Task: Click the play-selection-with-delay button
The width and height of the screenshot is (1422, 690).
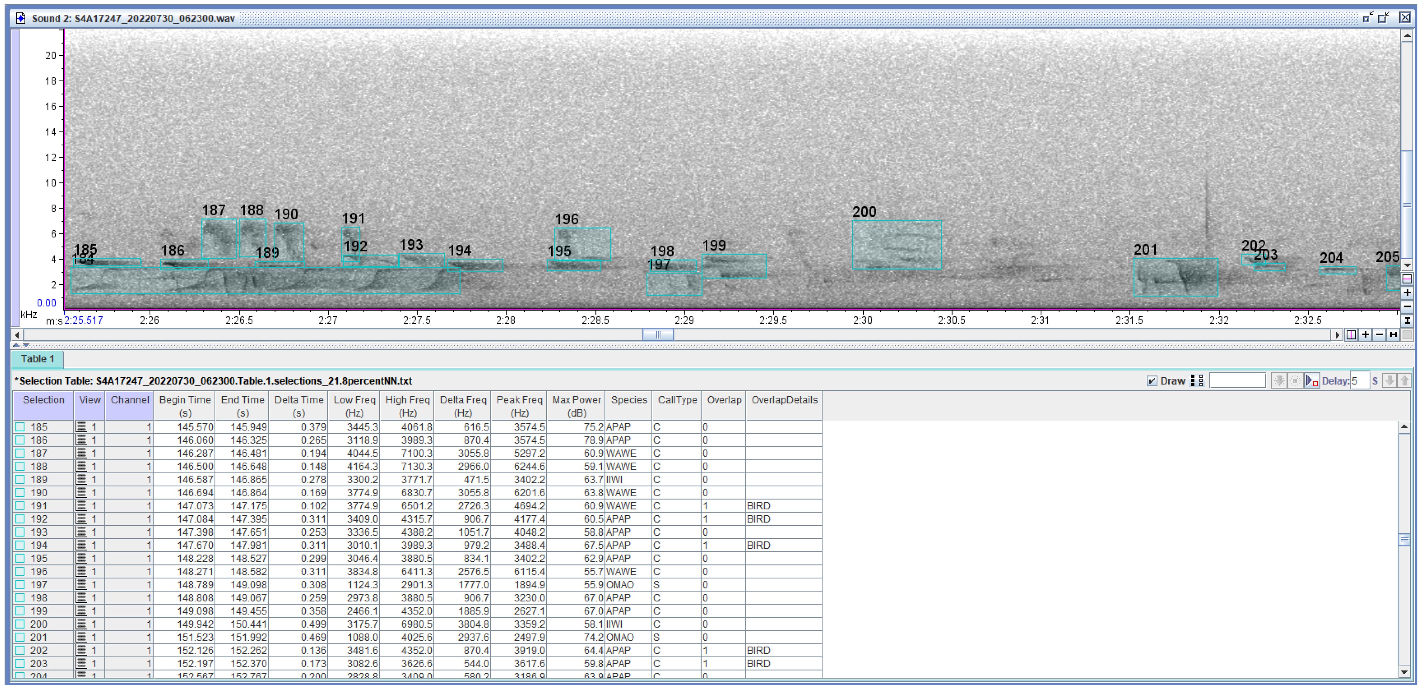Action: pos(1312,381)
